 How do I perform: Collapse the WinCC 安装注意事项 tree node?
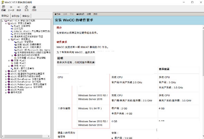(x=5, y=23)
